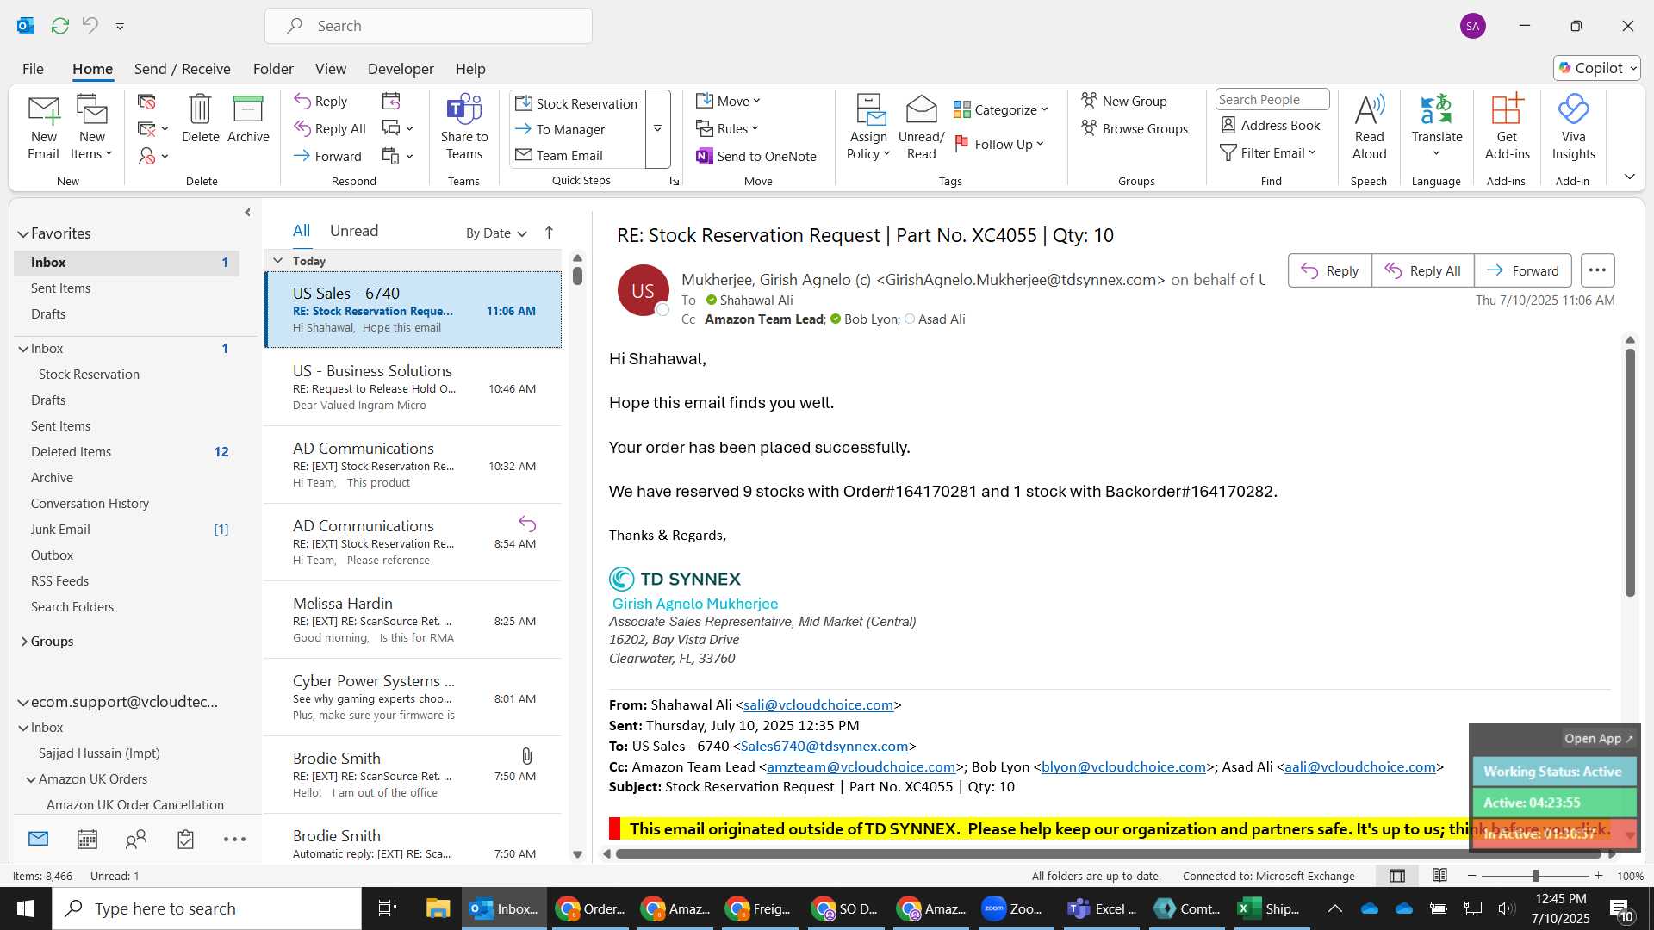Image resolution: width=1654 pixels, height=930 pixels.
Task: Click the Ignore conversation icon
Action: pos(146,102)
